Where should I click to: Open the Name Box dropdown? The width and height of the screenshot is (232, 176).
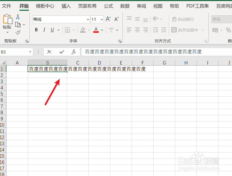30,52
